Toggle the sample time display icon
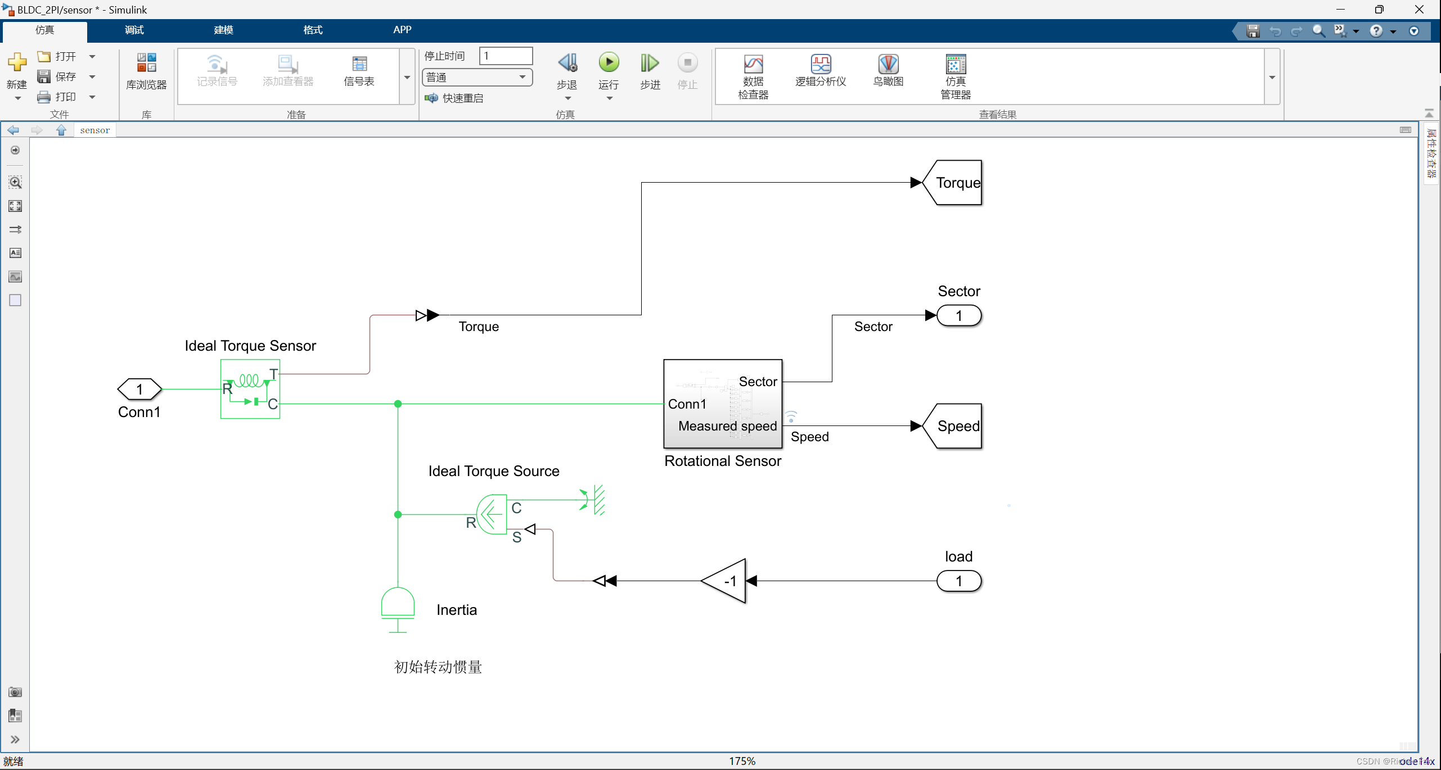Screen dimensions: 1441x770 tap(15, 229)
